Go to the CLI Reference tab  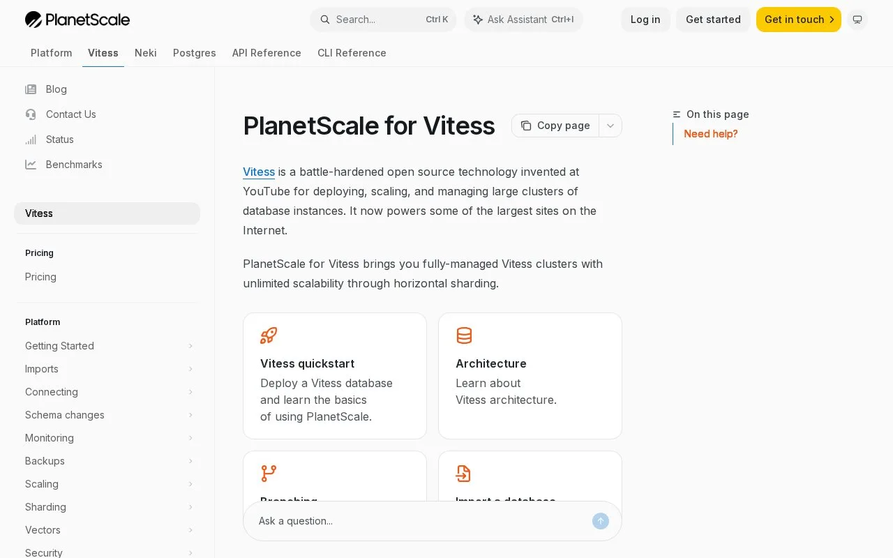click(352, 53)
